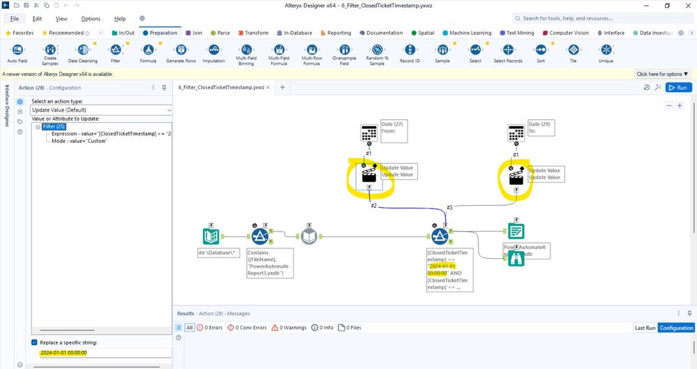Select the Multi-Field Binning tool
Viewport: 697px width, 369px height.
pos(246,50)
